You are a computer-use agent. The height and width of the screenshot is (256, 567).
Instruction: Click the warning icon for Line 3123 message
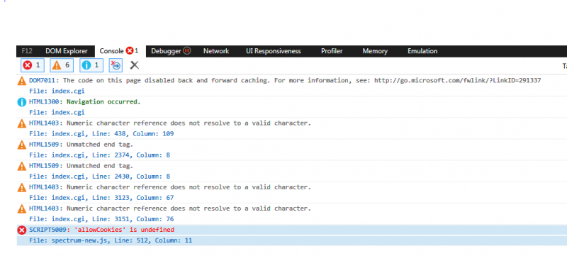(22, 188)
